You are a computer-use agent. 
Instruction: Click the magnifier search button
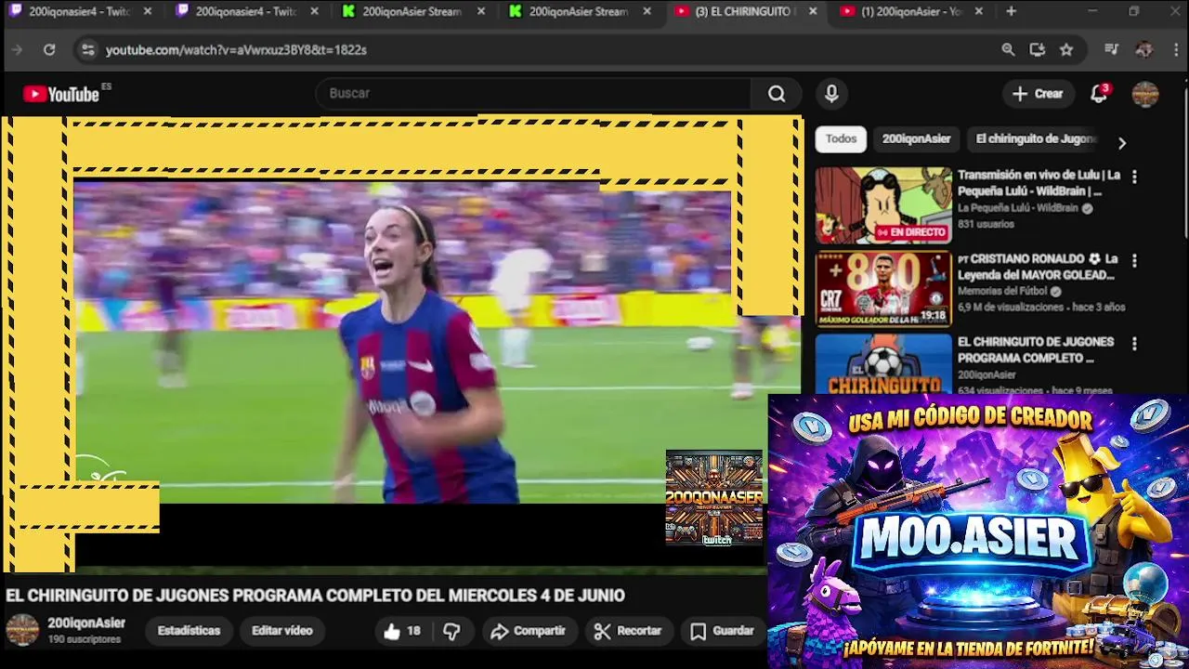pos(777,93)
